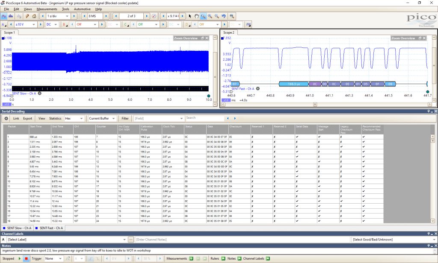Click Scope 2 horizontal scrollbar thumb
This screenshot has height=263, width=438.
pos(315,104)
